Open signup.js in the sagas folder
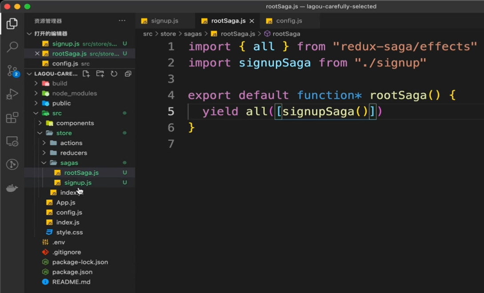Image resolution: width=484 pixels, height=293 pixels. 80,182
